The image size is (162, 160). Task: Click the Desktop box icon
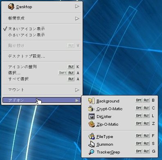coord(11,7)
